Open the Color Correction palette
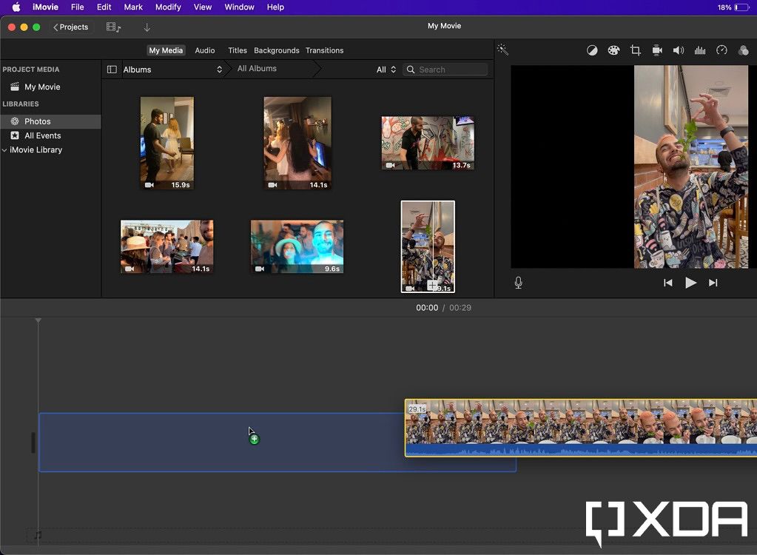 [613, 50]
